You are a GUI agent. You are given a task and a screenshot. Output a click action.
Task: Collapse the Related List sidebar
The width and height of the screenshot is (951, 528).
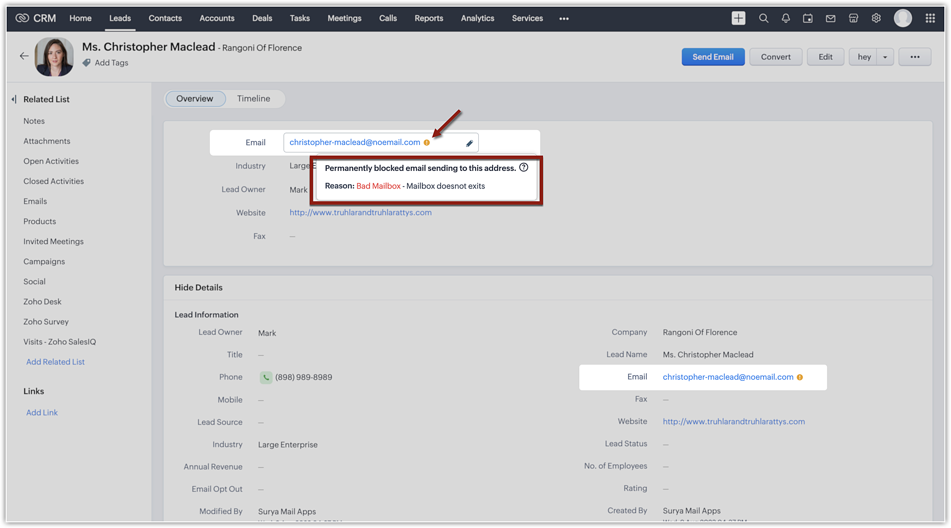pyautogui.click(x=14, y=99)
